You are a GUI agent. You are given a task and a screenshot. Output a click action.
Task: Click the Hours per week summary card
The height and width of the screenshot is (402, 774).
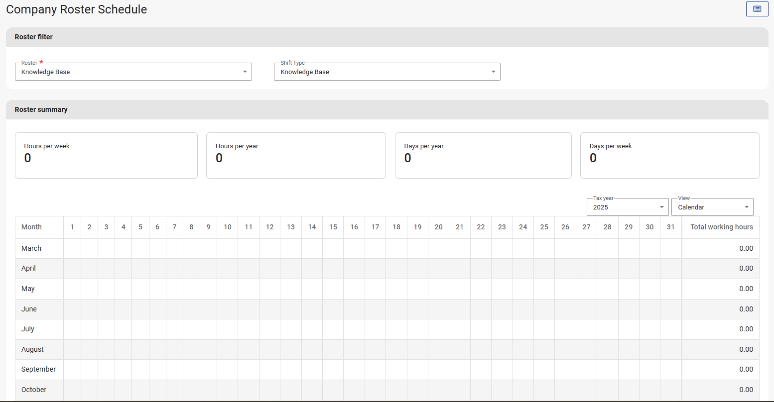click(106, 155)
